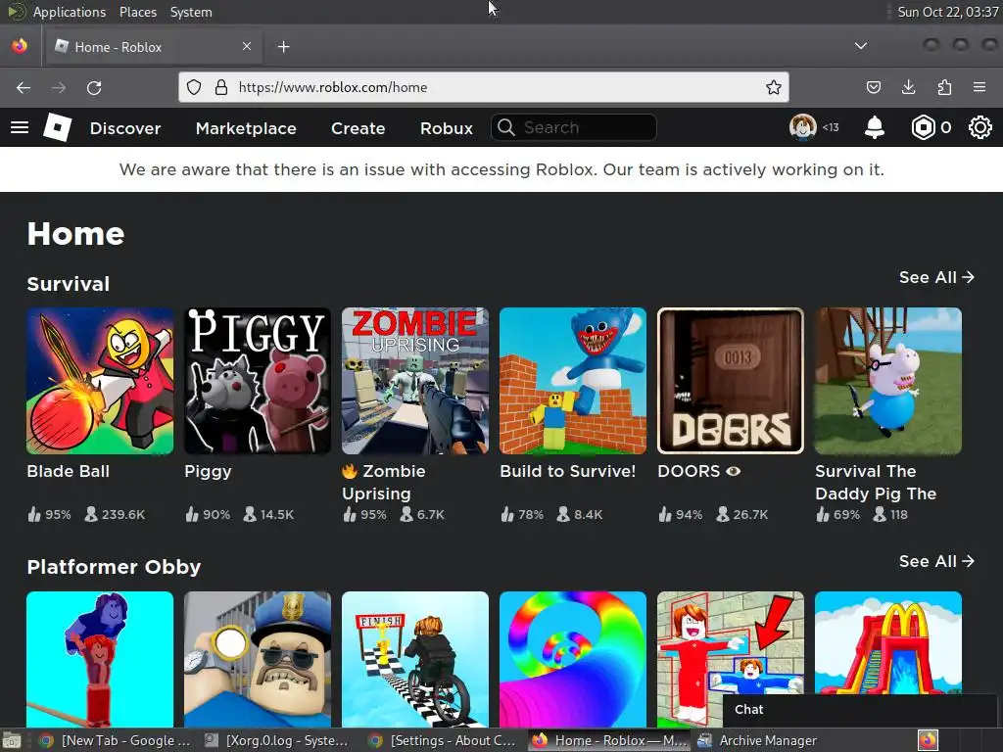Open the Applications menu
The width and height of the screenshot is (1003, 752).
(70, 12)
